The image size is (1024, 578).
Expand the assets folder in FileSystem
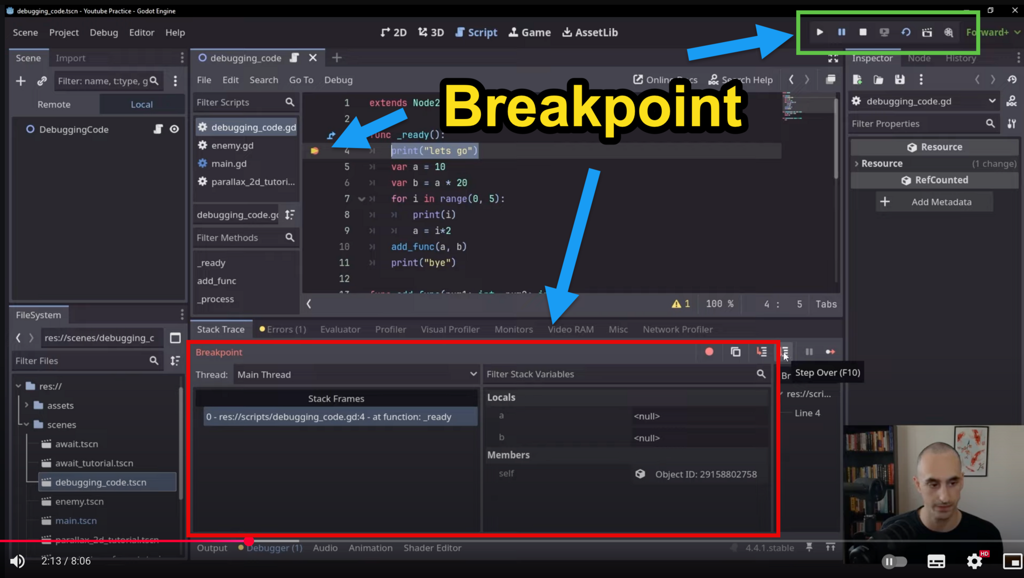[x=26, y=405]
